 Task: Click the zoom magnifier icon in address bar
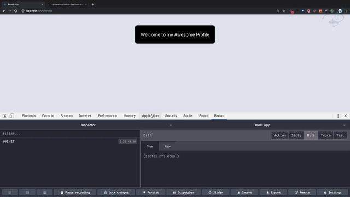[x=278, y=11]
